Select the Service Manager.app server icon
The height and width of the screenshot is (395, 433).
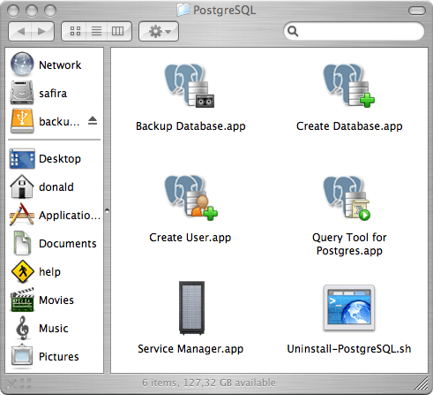pos(191,308)
